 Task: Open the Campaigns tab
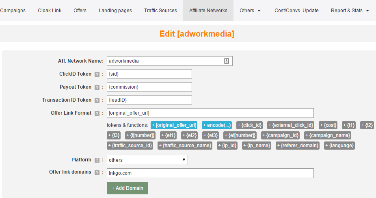[13, 11]
